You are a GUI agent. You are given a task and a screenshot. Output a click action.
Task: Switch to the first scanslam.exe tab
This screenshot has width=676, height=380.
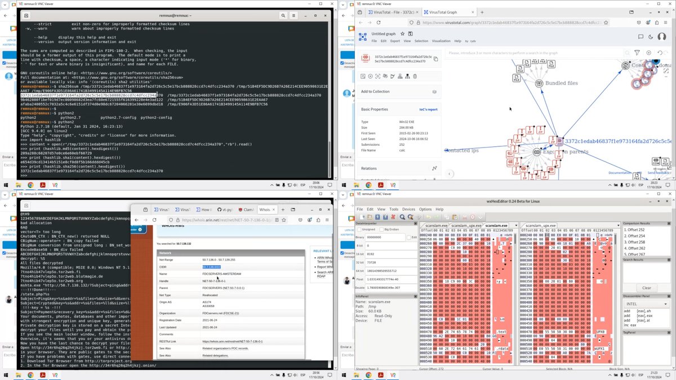(437, 225)
